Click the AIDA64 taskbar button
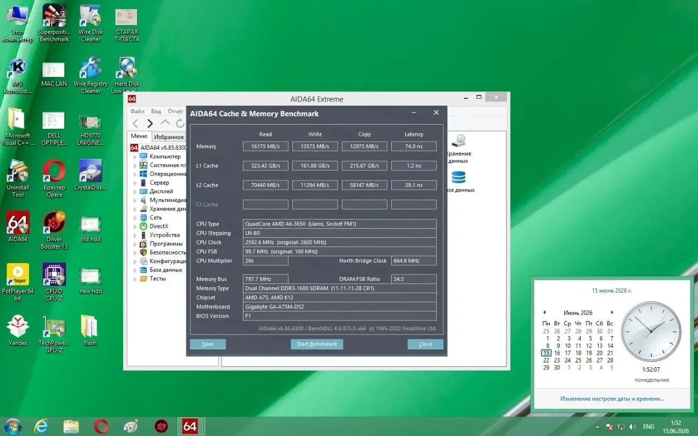Viewport: 698px width, 436px height. pos(190,426)
